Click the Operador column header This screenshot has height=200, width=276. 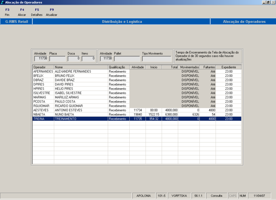[x=43, y=67]
